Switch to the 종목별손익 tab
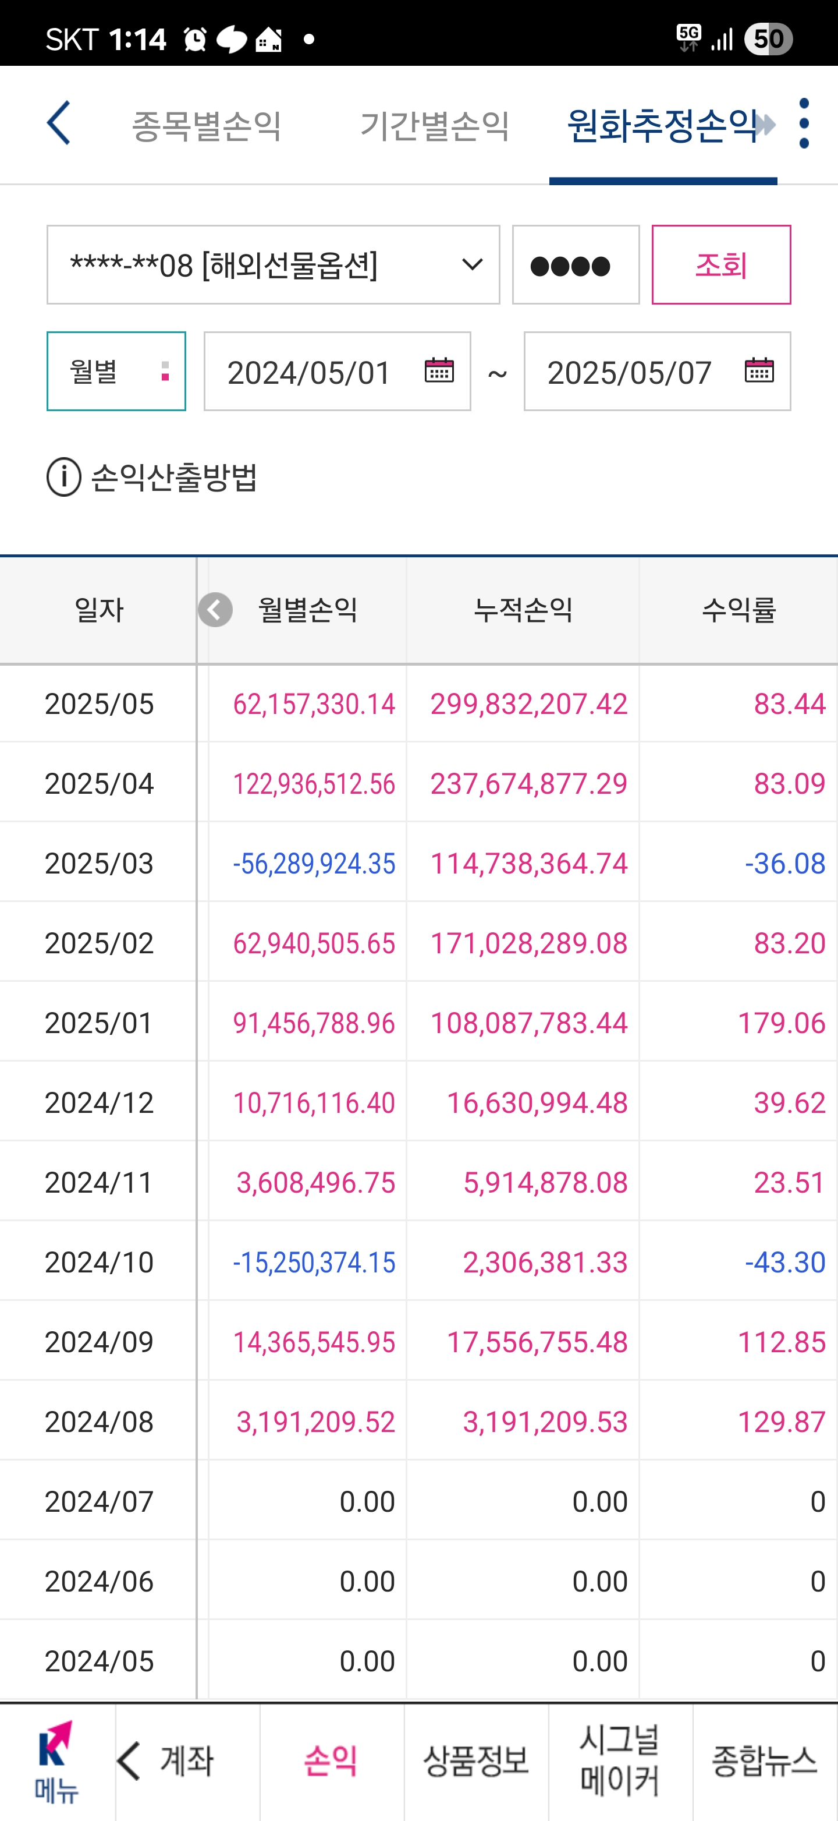Image resolution: width=838 pixels, height=1821 pixels. click(207, 126)
